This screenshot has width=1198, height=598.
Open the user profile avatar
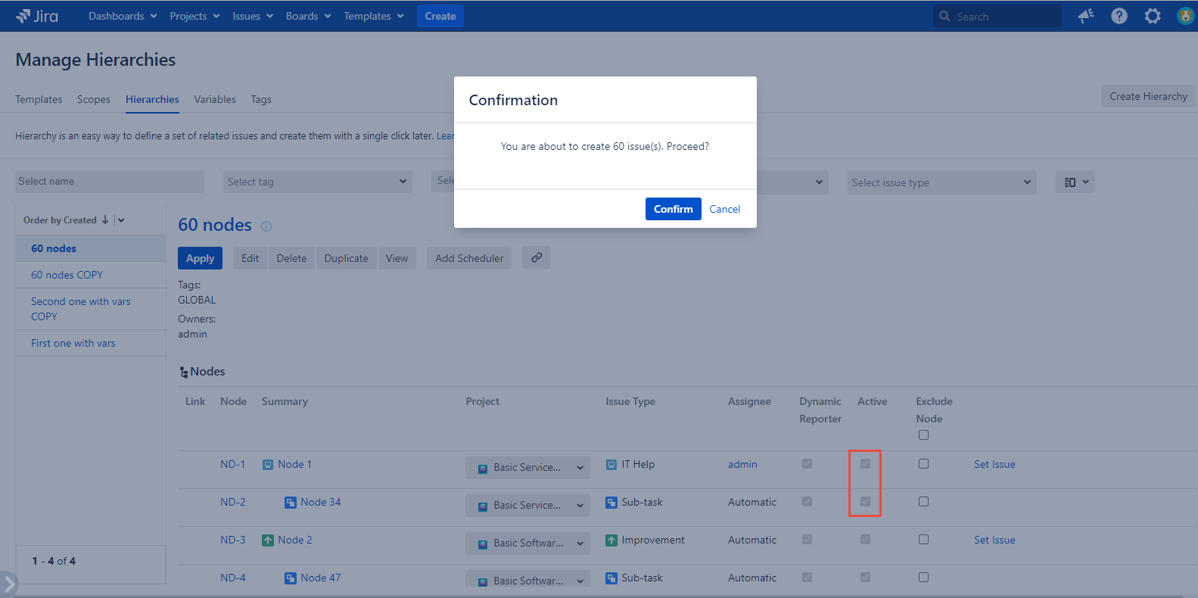pyautogui.click(x=1185, y=16)
